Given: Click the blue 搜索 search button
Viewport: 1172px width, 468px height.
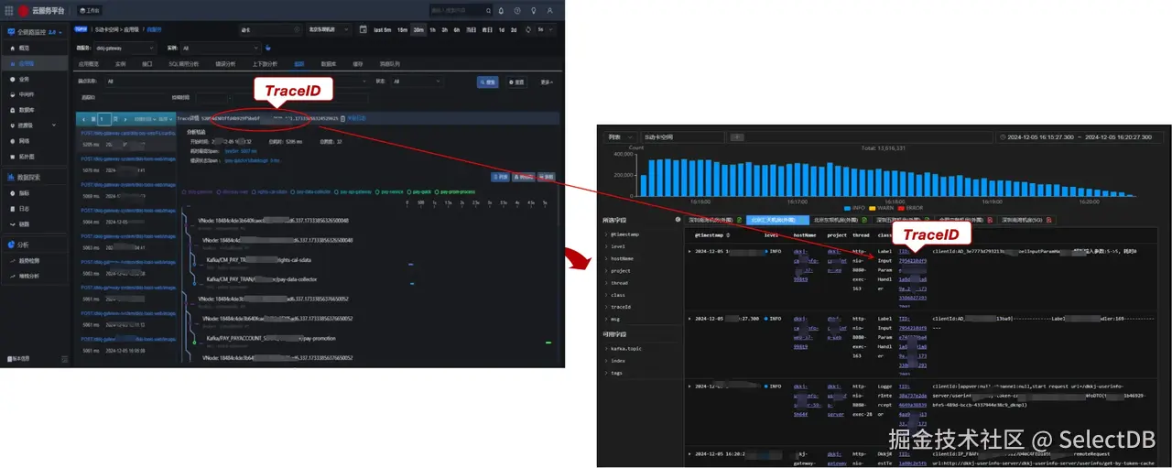Looking at the screenshot, I should point(488,82).
